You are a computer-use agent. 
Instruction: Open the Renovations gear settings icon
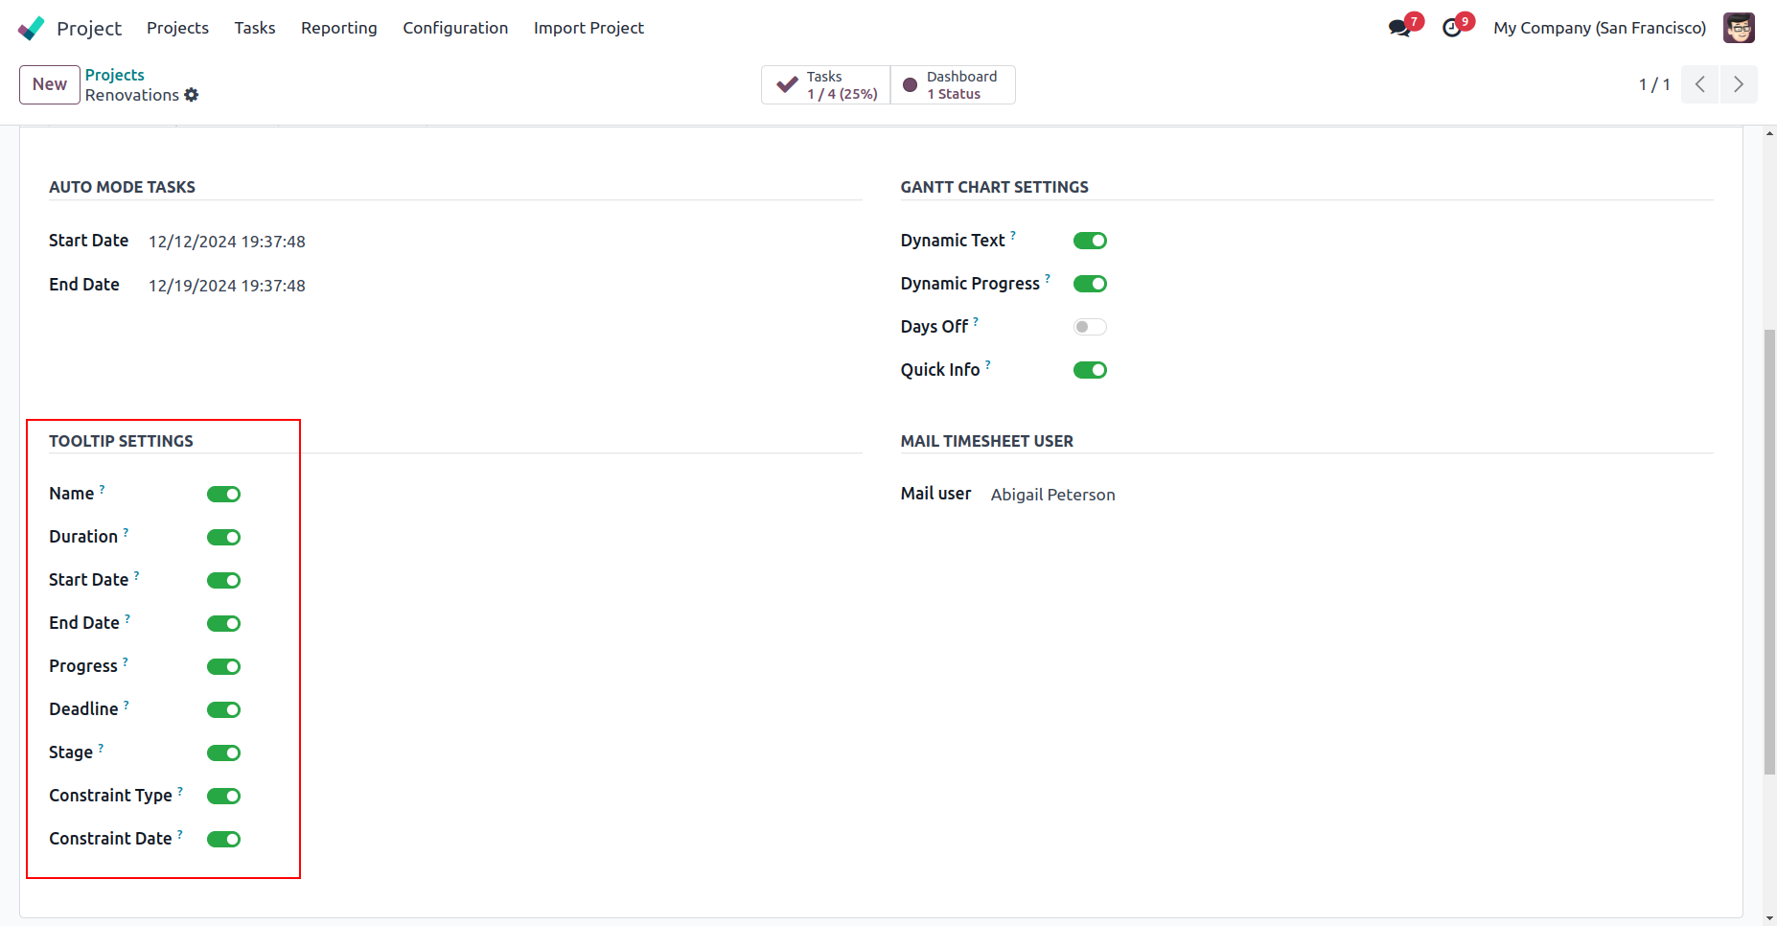[192, 95]
